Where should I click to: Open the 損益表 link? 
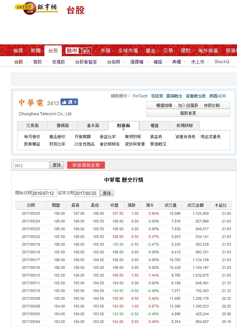pos(156,136)
